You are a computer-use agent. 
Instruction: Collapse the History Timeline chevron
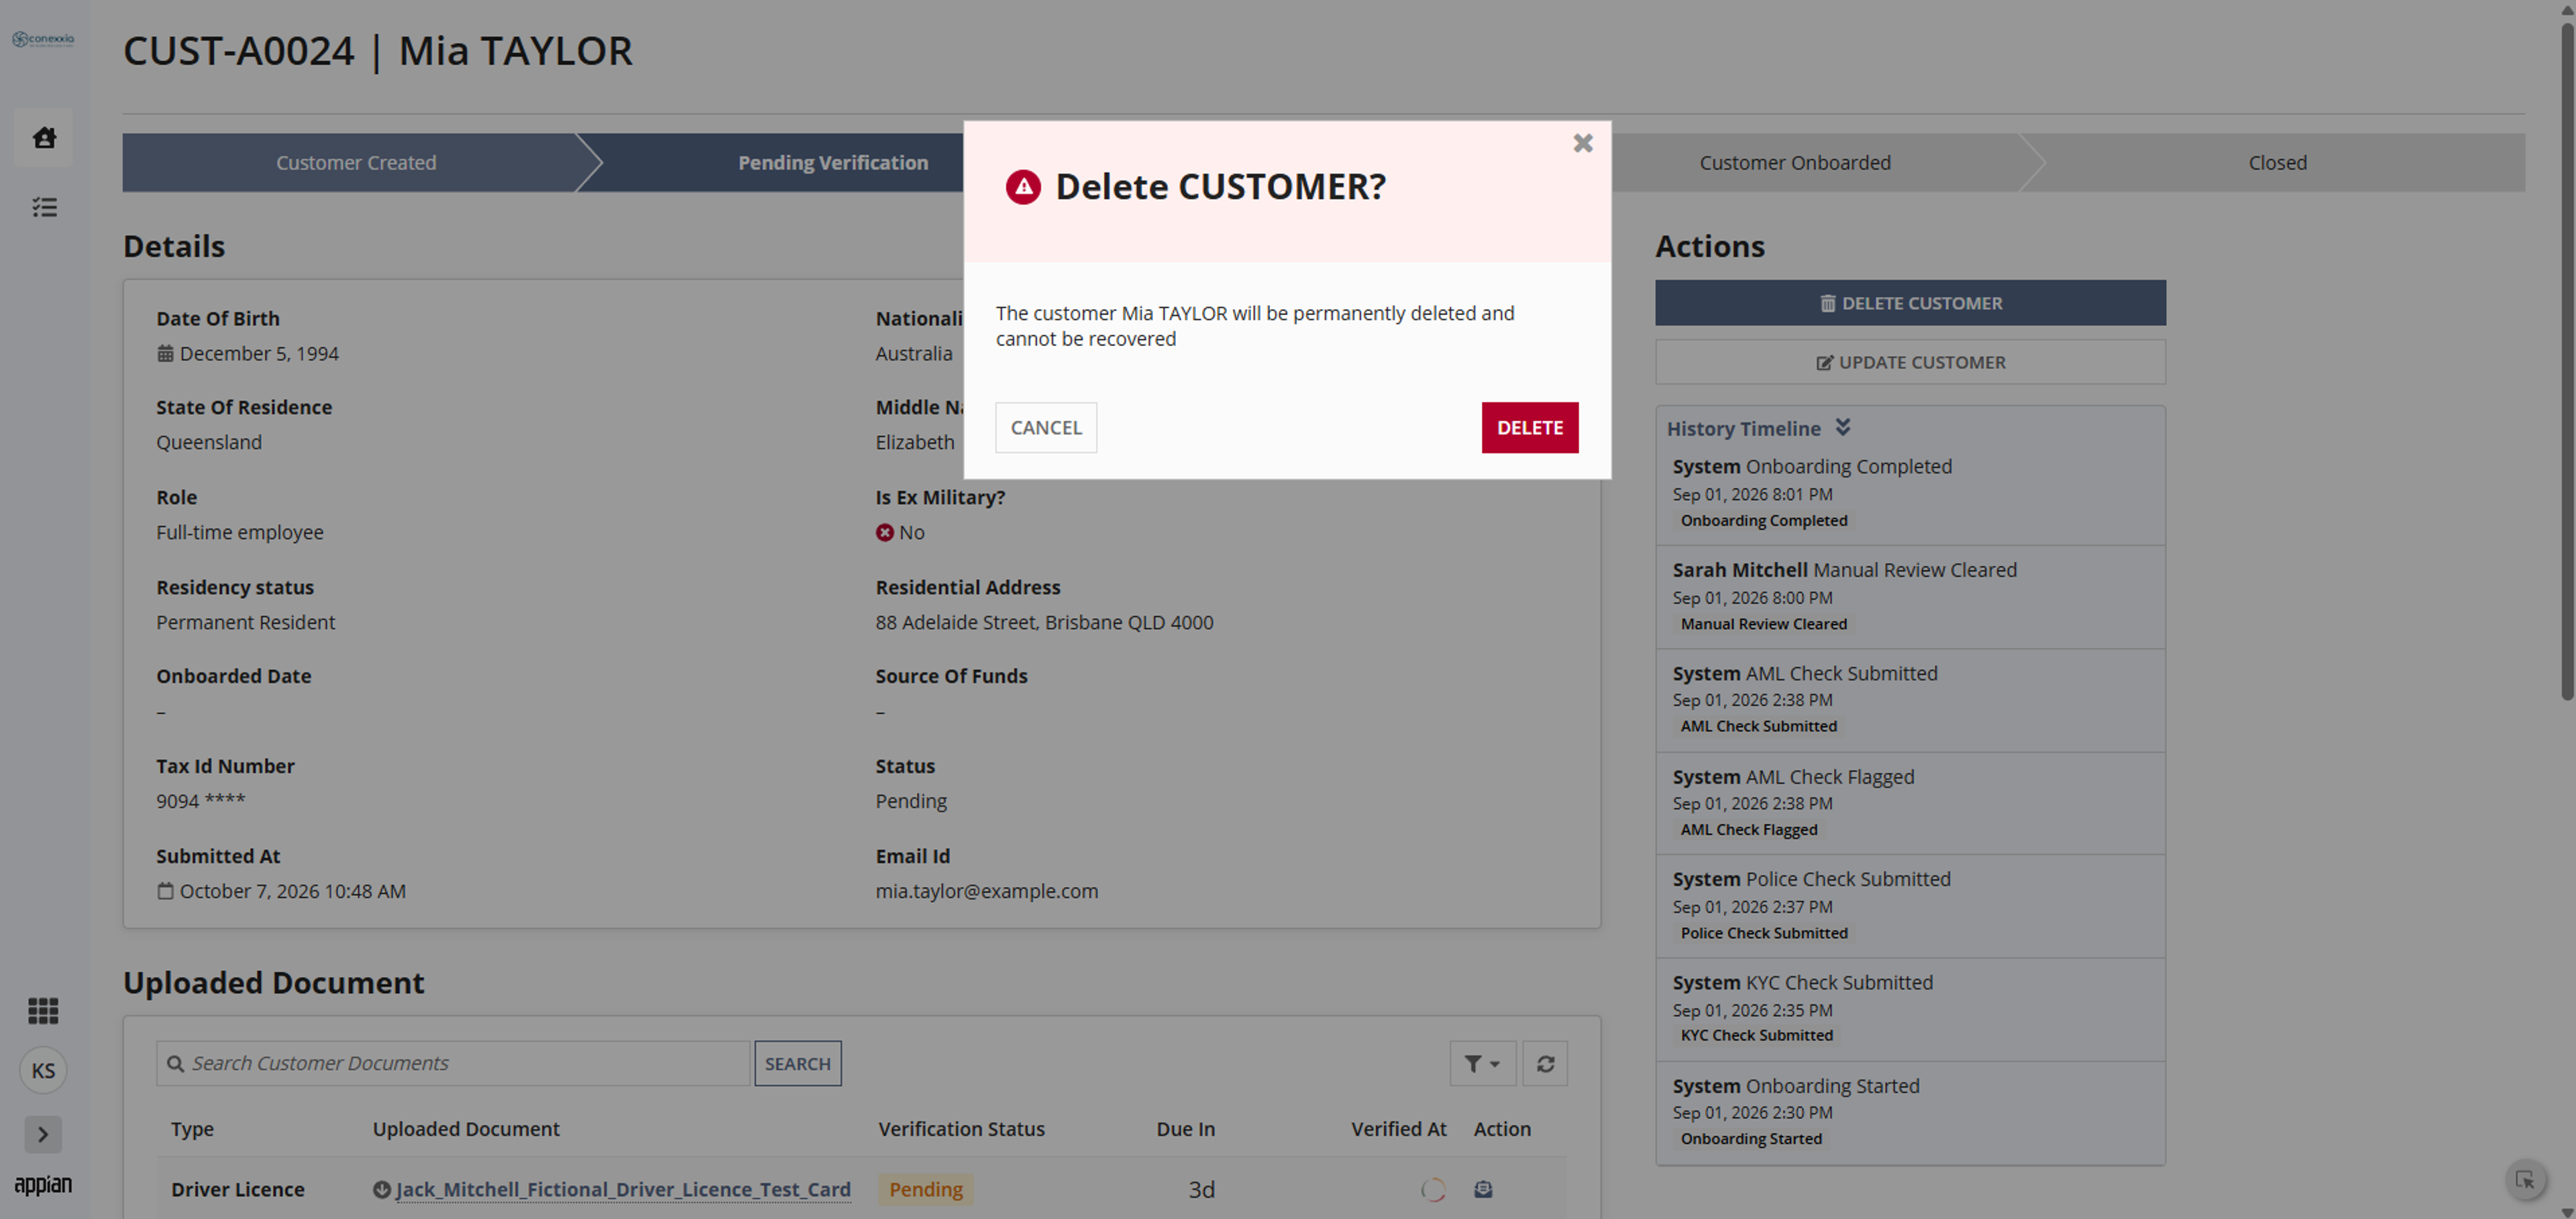click(x=1842, y=428)
